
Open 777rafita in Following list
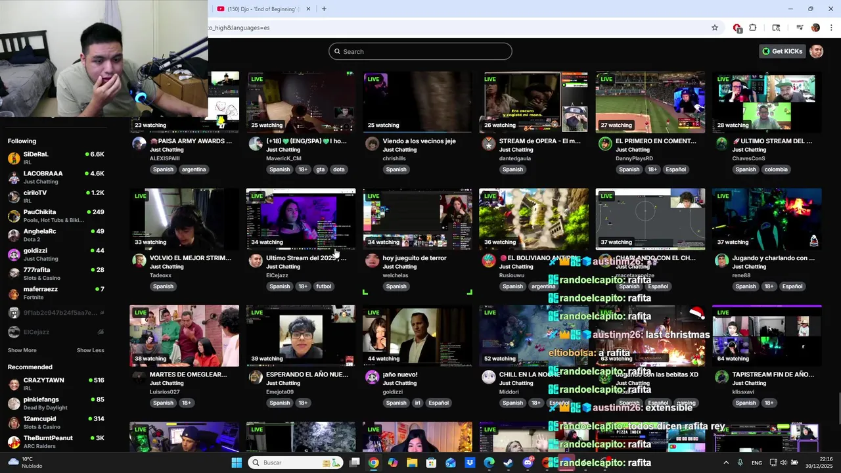point(56,274)
